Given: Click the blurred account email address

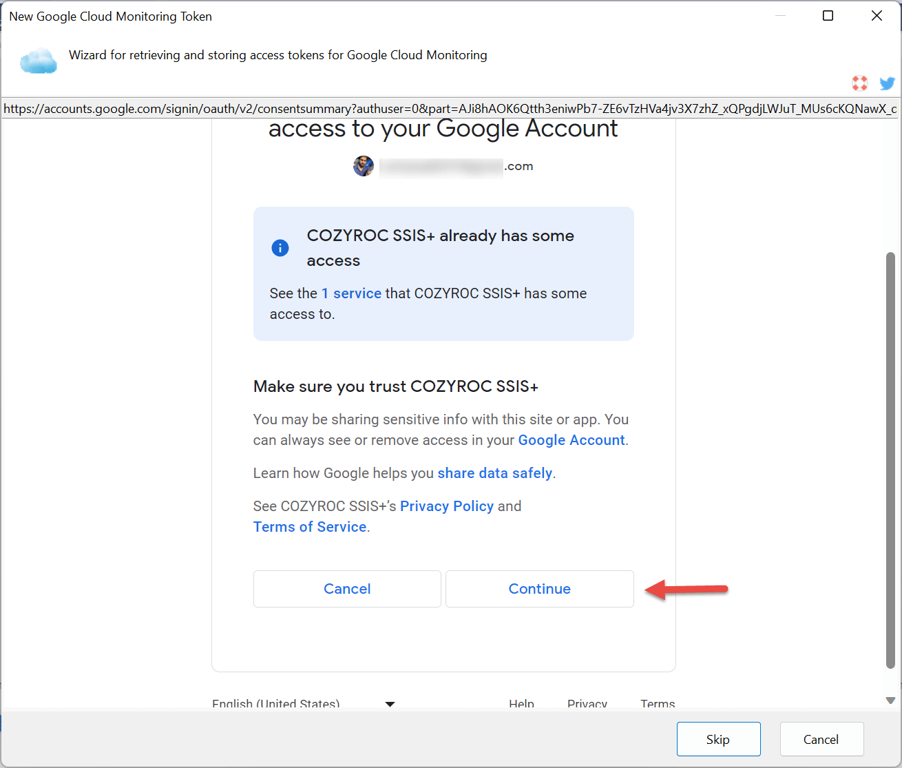Looking at the screenshot, I should click(457, 167).
